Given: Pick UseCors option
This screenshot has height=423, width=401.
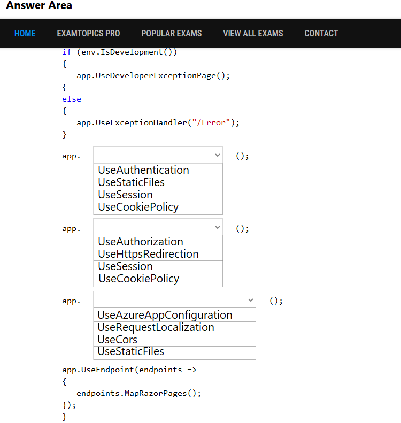Looking at the screenshot, I should tap(174, 340).
